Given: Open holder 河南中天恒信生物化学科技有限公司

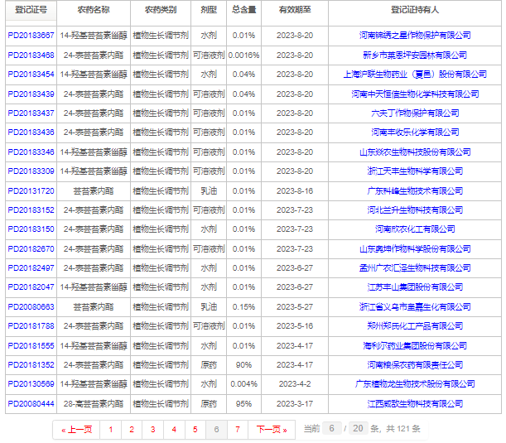Looking at the screenshot, I should [415, 94].
